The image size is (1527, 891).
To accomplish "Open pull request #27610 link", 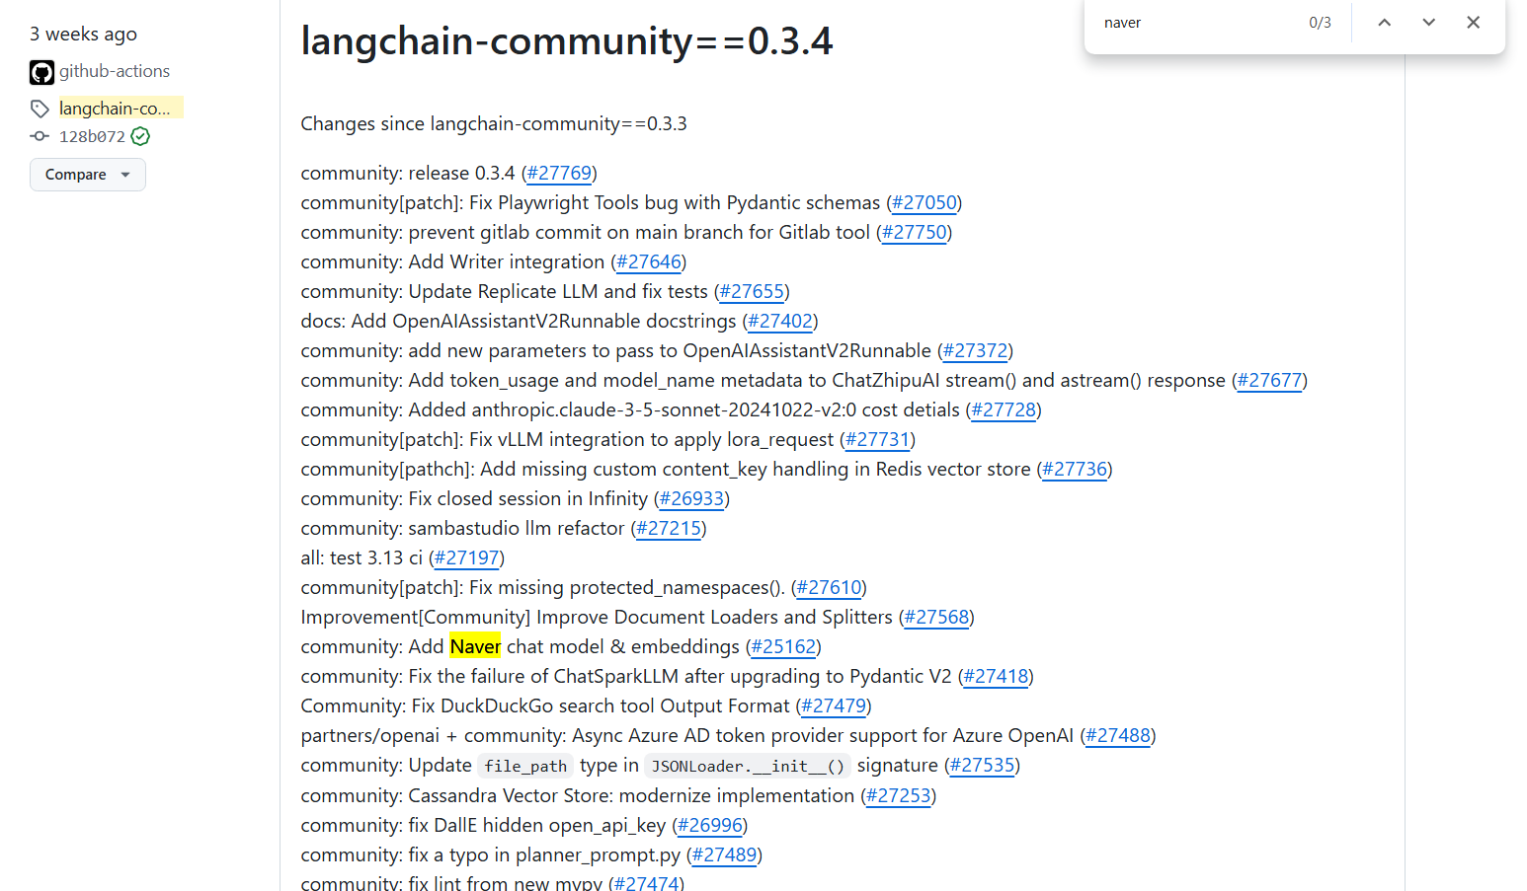I will coord(829,588).
